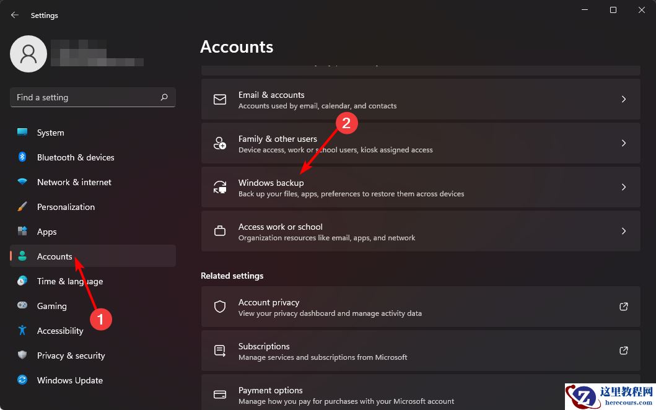Click the back arrow button

14,14
